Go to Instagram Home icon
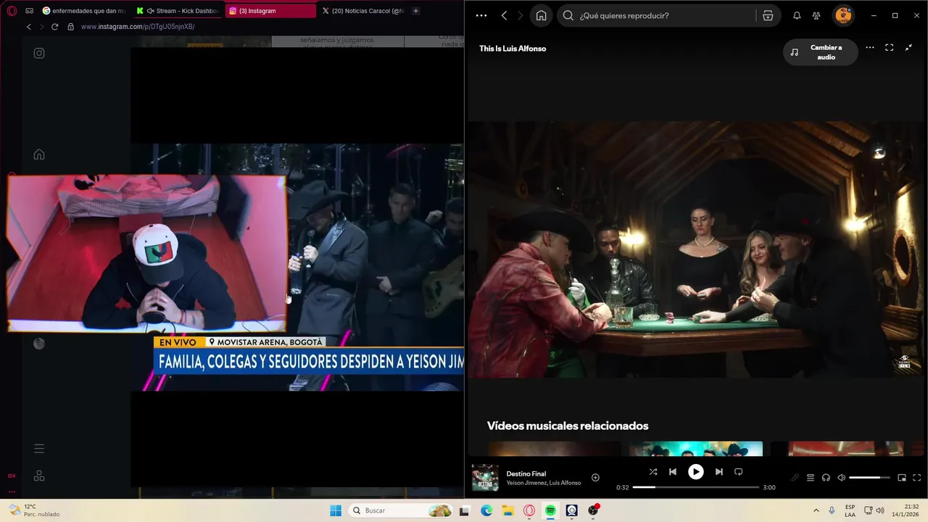Screen dimensions: 928x522 click(x=39, y=154)
